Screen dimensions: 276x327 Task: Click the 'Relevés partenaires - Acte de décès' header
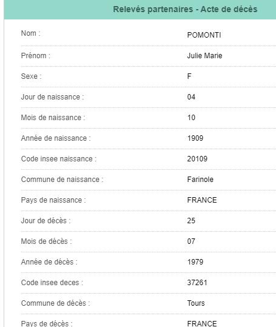185,9
